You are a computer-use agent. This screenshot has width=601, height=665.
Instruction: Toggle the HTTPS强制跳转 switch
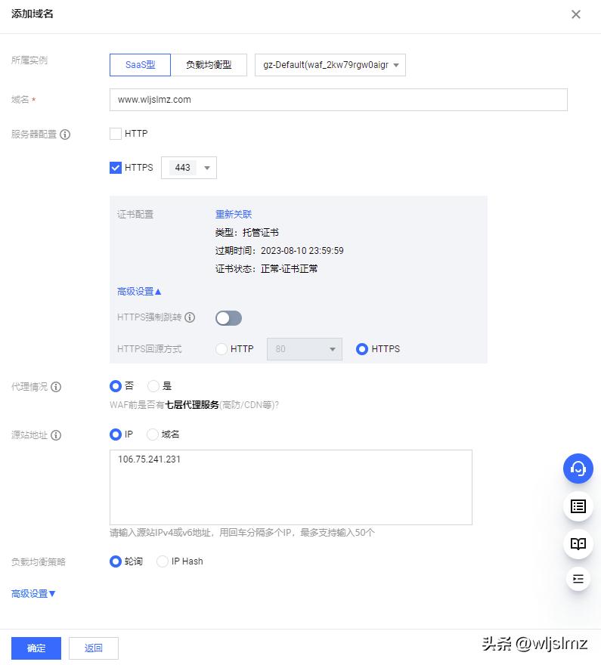(x=228, y=318)
